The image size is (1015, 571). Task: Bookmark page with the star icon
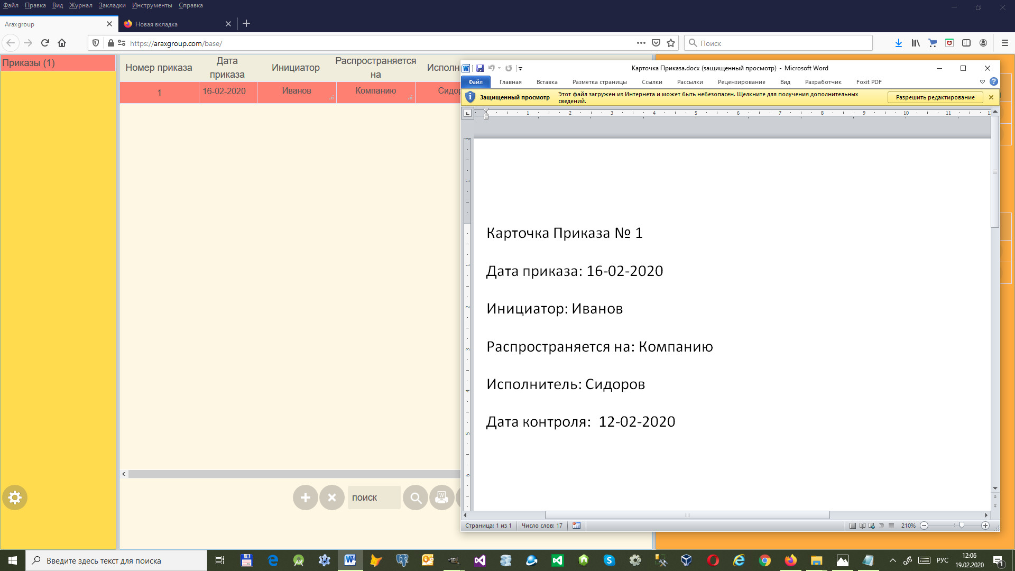671,43
